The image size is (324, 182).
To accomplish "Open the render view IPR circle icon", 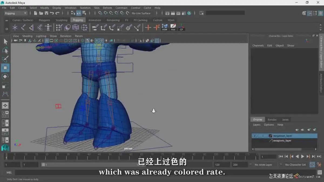I will pyautogui.click(x=189, y=13).
